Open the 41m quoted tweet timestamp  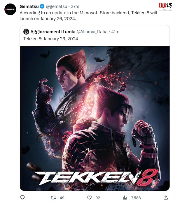[115, 32]
